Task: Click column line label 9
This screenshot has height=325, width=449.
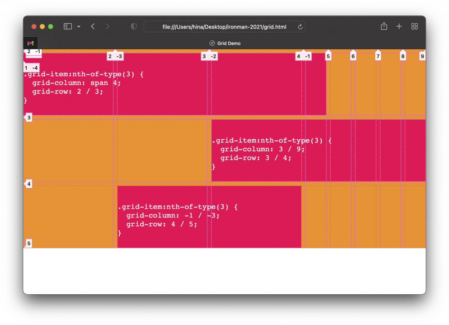Action: (x=422, y=56)
